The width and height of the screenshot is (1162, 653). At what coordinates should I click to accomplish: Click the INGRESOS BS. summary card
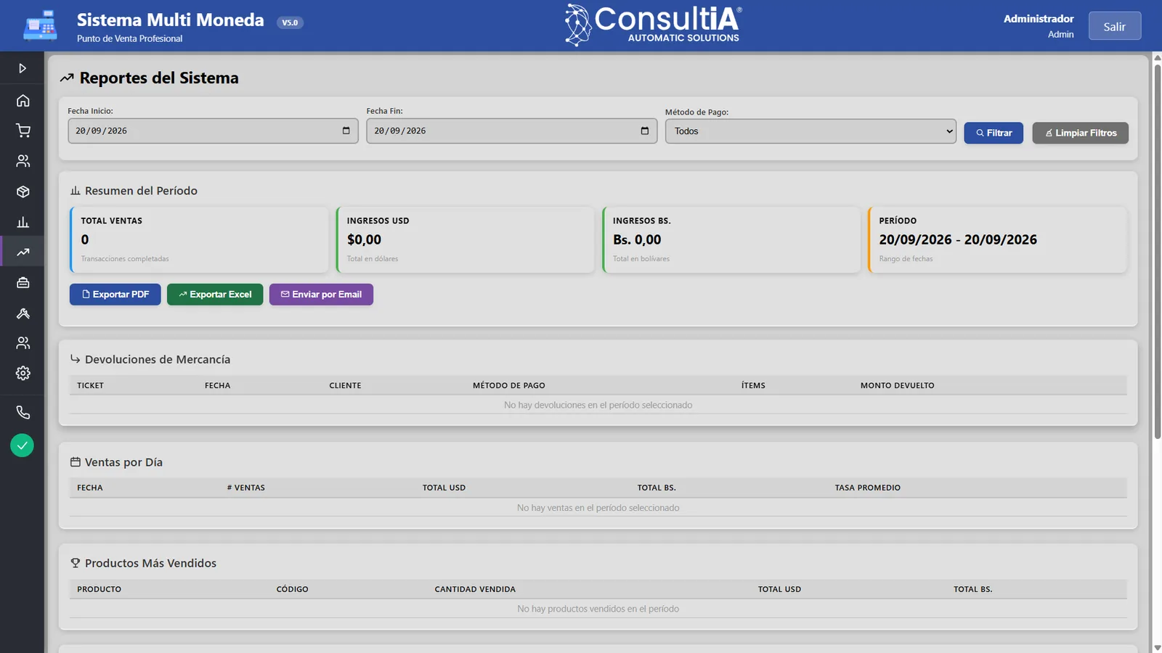731,240
